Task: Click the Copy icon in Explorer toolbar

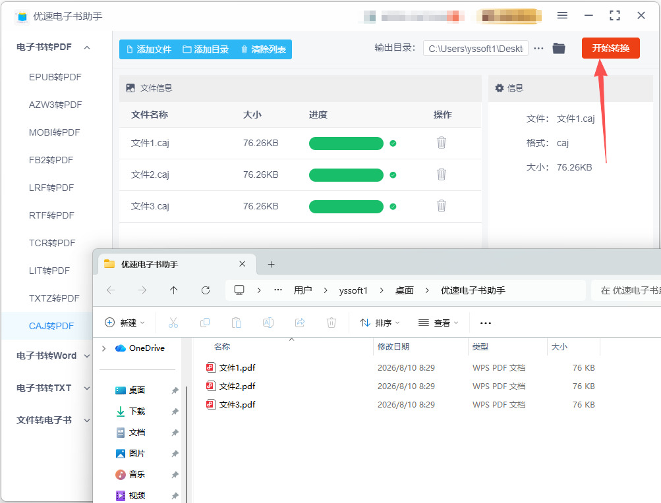Action: [x=205, y=323]
